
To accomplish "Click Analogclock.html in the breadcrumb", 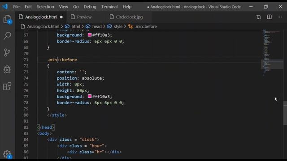I will [43, 26].
